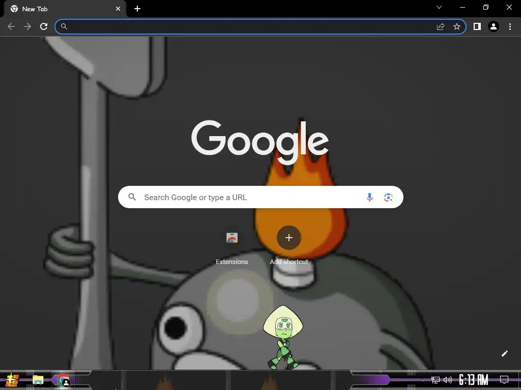Share this page icon in address bar
521x390 pixels.
click(441, 26)
